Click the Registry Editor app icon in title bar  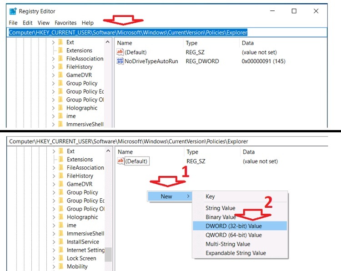coord(13,11)
